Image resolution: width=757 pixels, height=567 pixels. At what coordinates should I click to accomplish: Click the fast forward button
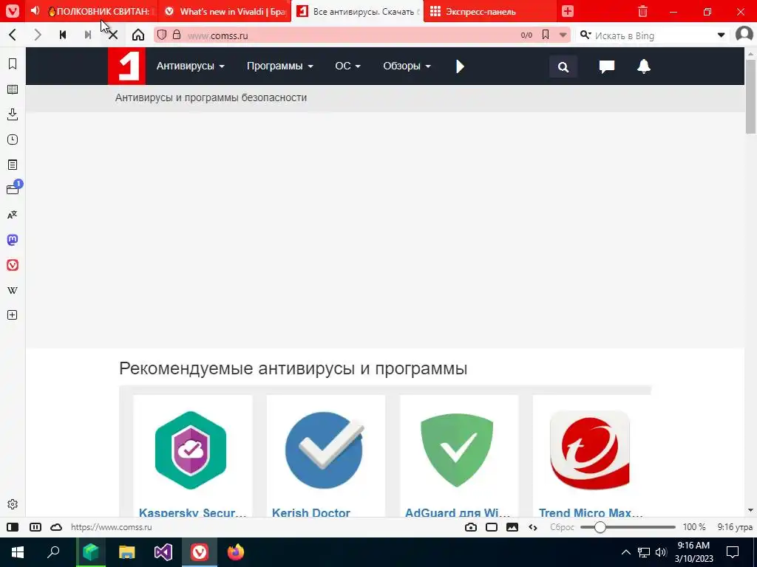88,35
